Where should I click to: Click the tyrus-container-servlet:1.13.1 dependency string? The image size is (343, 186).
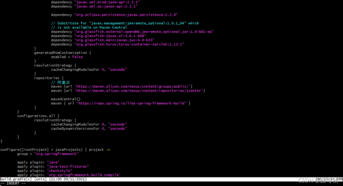click(129, 44)
